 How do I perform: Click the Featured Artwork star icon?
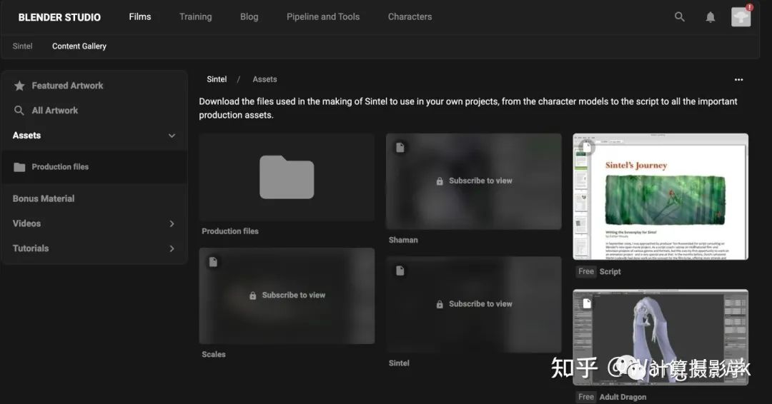[x=19, y=86]
